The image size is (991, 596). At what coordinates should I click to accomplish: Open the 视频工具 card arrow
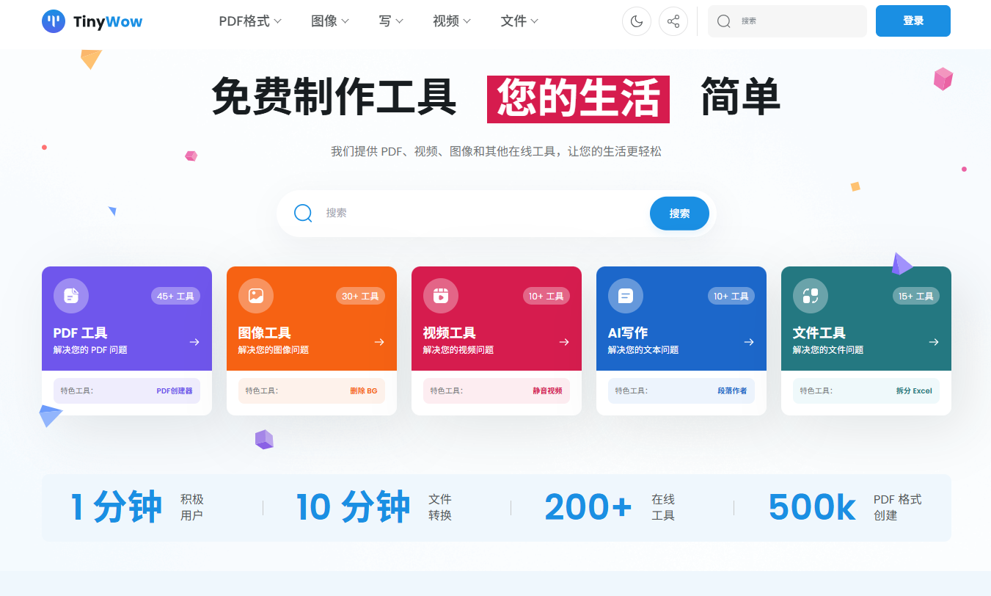(x=563, y=341)
